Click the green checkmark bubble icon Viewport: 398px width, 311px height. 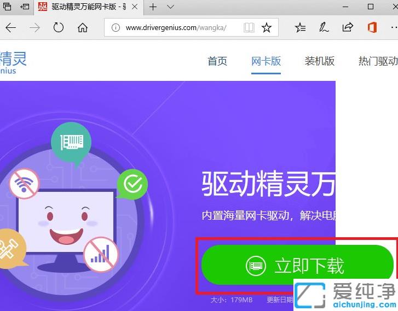tap(132, 184)
